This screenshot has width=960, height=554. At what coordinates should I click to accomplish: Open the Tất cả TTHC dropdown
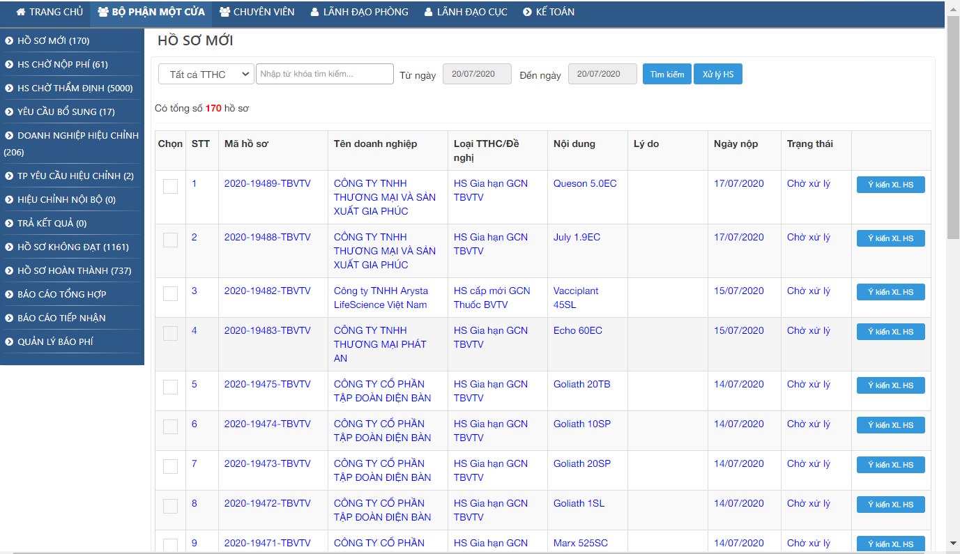(206, 74)
